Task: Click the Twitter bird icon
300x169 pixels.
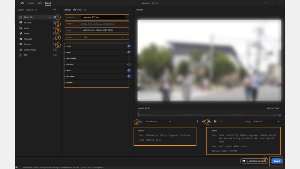Action: tap(21, 34)
